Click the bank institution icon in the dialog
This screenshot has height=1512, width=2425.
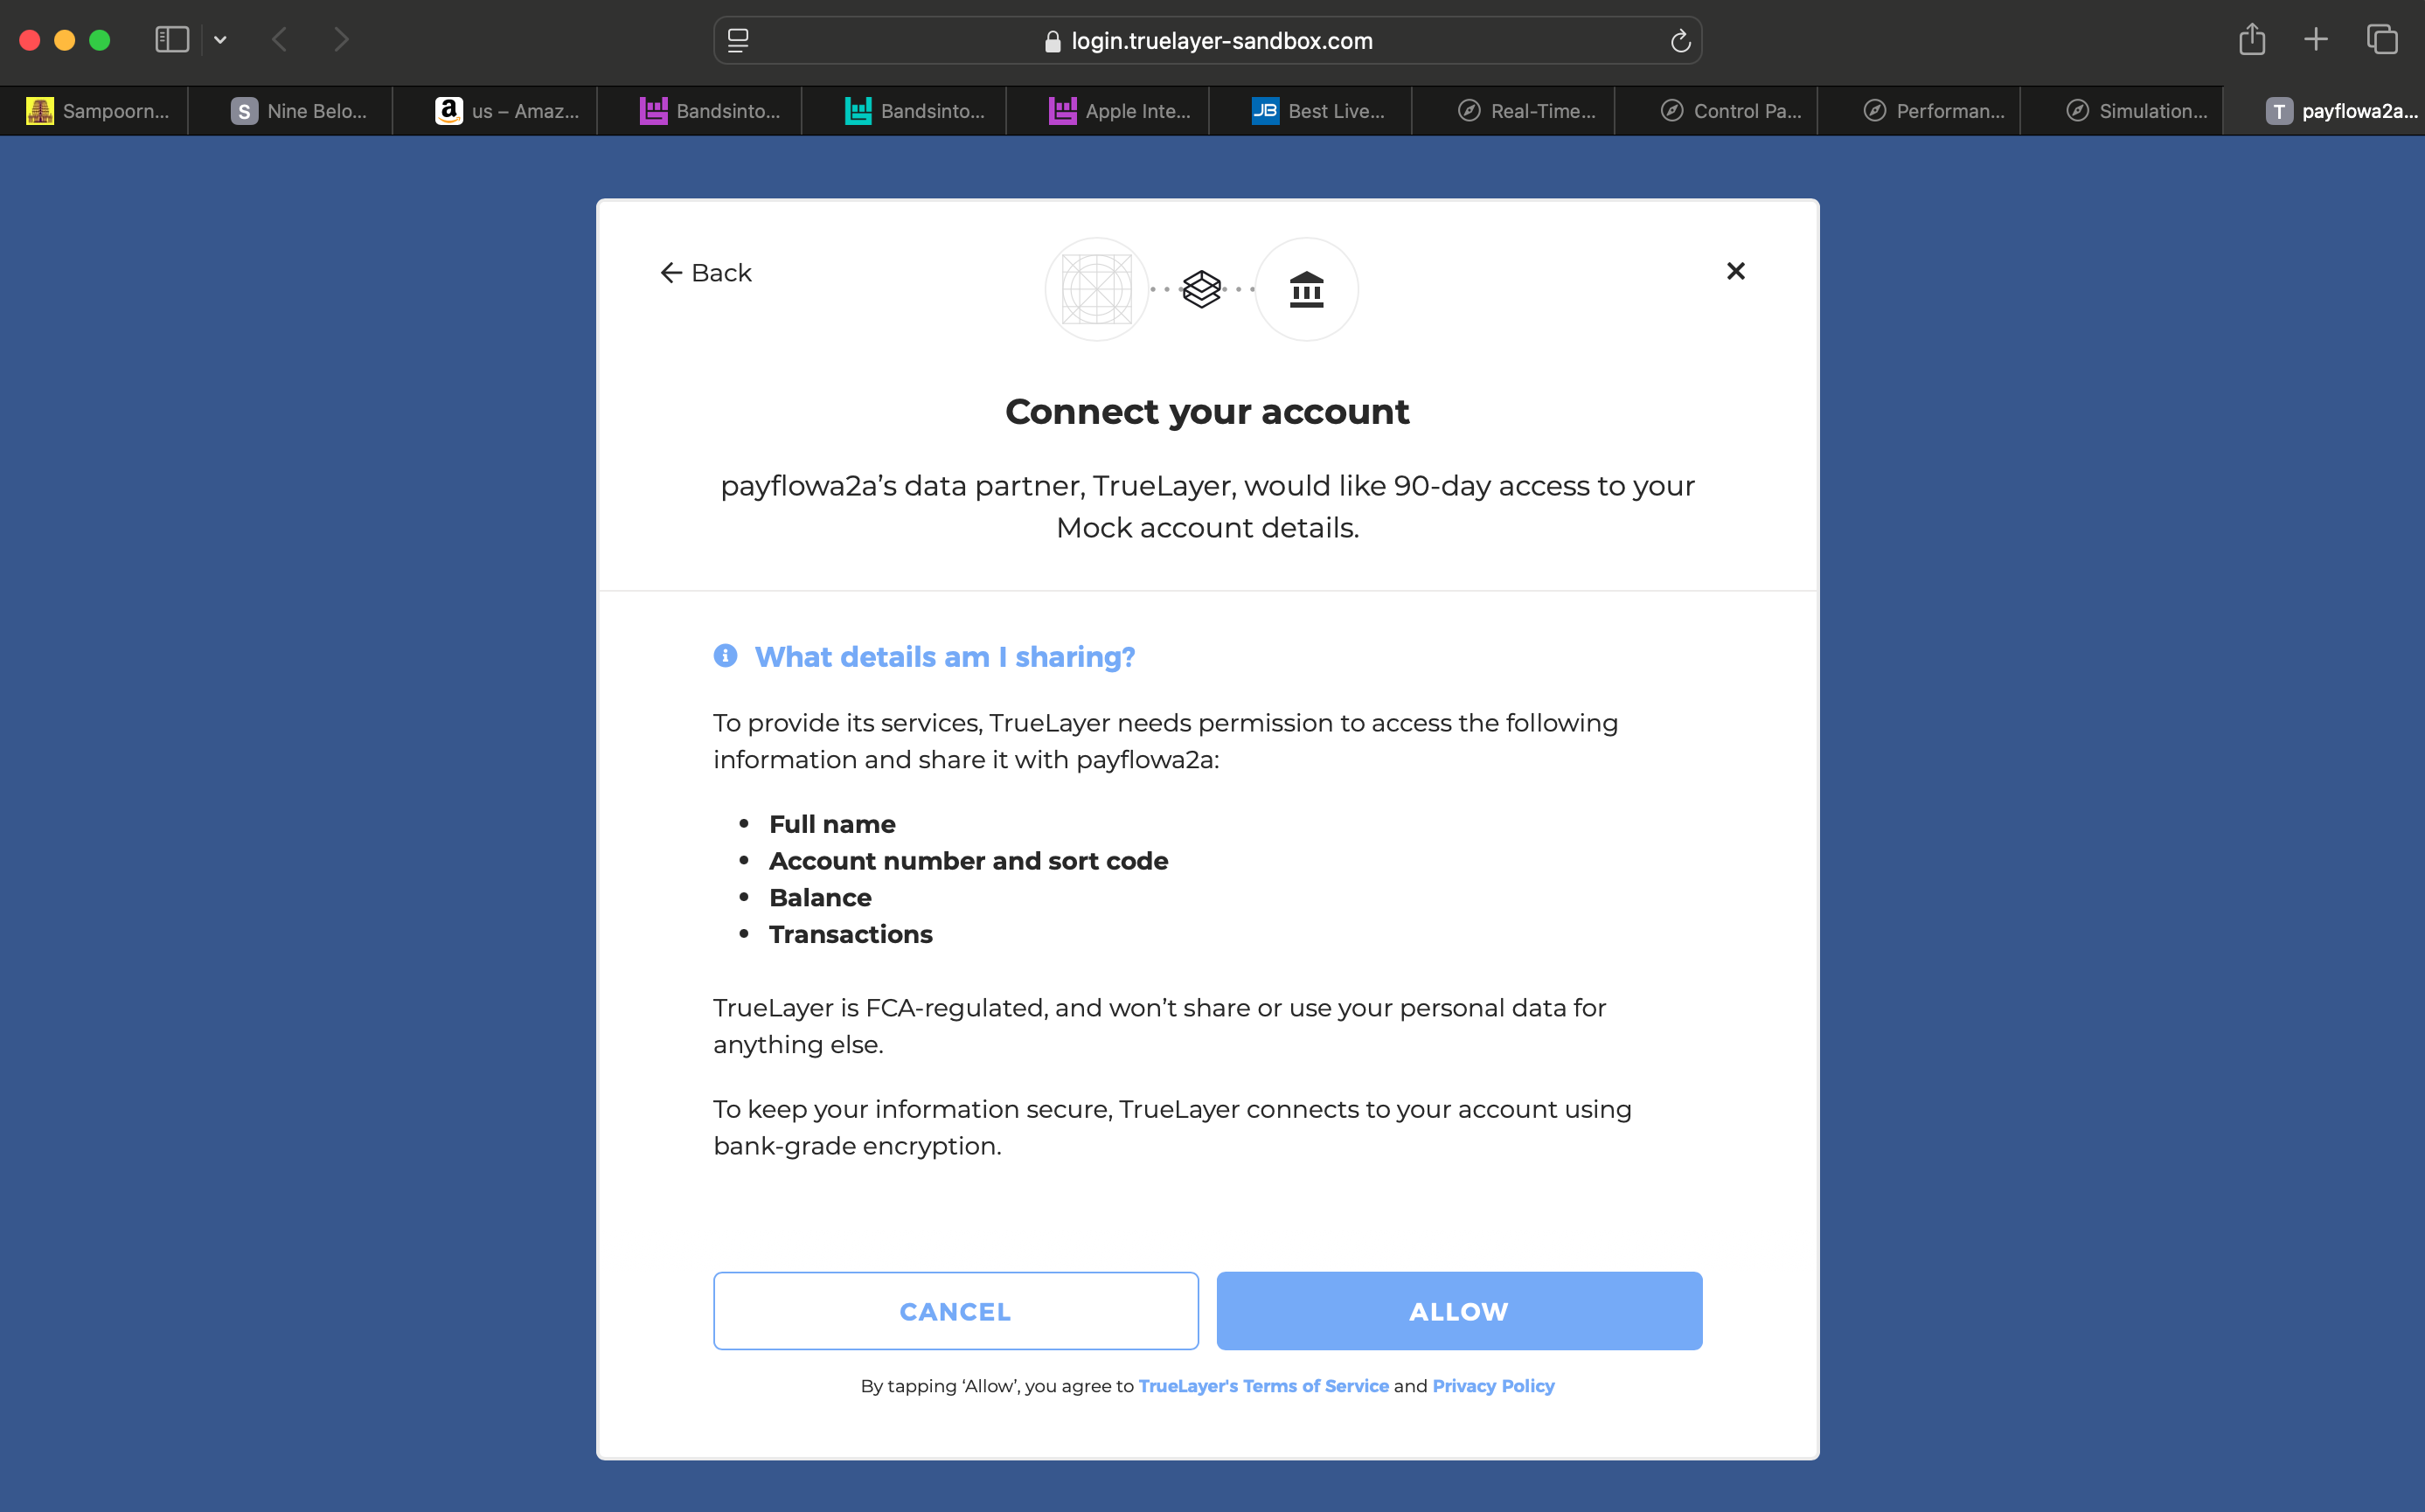tap(1306, 289)
